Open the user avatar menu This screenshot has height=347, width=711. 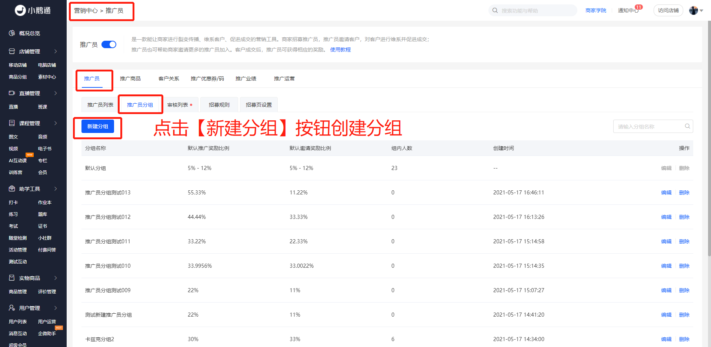694,10
